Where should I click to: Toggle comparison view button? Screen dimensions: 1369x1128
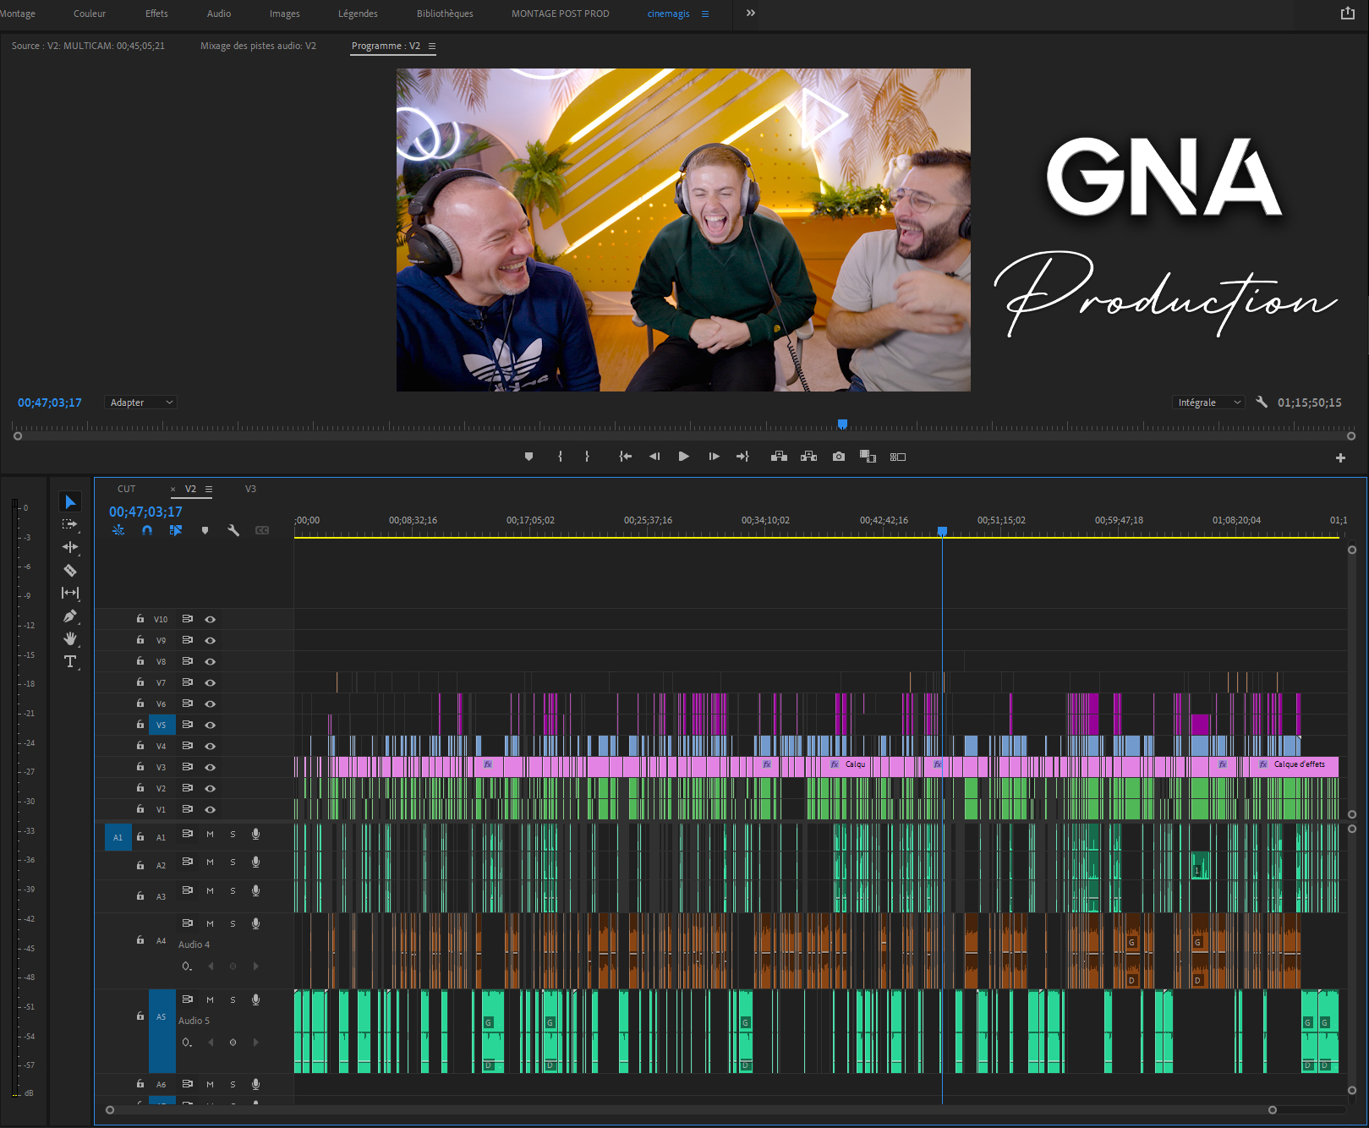868,457
